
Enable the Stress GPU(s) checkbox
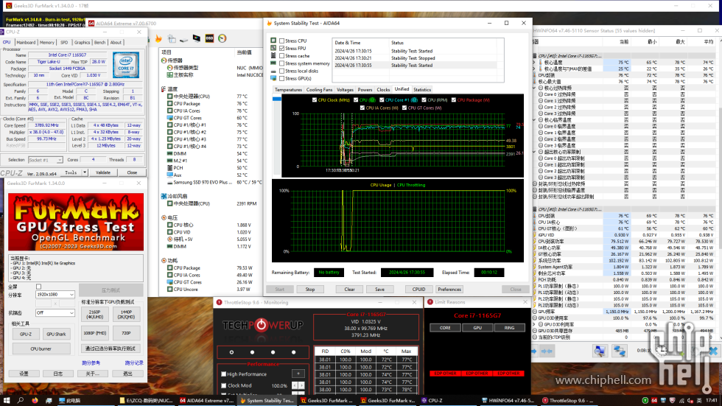281,78
